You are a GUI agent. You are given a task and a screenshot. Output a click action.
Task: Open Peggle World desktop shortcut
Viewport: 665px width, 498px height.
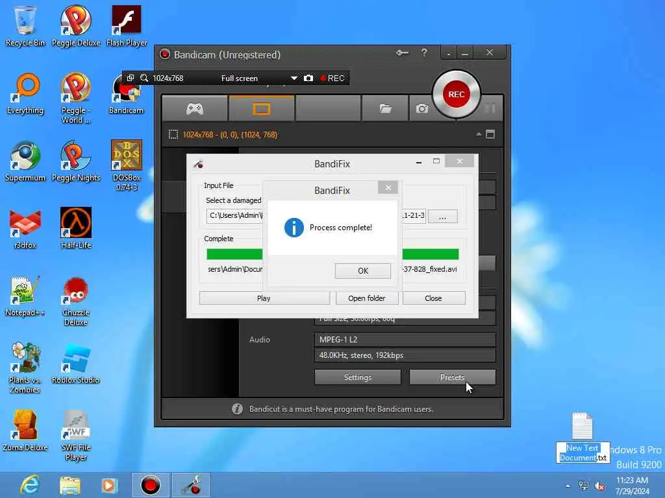pos(76,99)
